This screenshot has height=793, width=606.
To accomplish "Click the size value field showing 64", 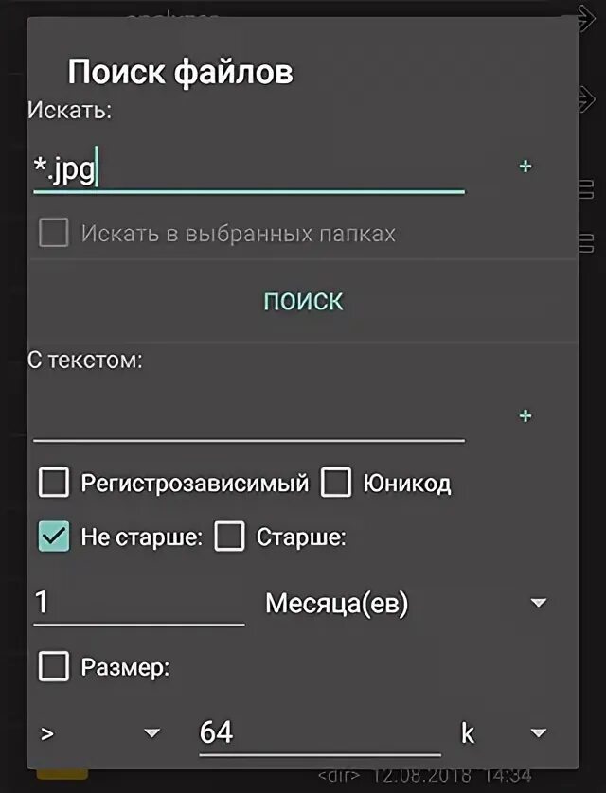I will 320,732.
